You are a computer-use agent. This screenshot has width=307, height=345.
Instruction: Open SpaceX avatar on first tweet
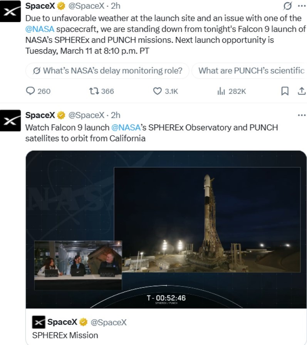point(10,11)
